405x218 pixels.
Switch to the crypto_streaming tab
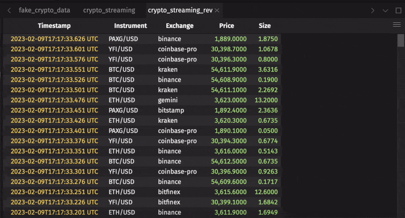(109, 10)
